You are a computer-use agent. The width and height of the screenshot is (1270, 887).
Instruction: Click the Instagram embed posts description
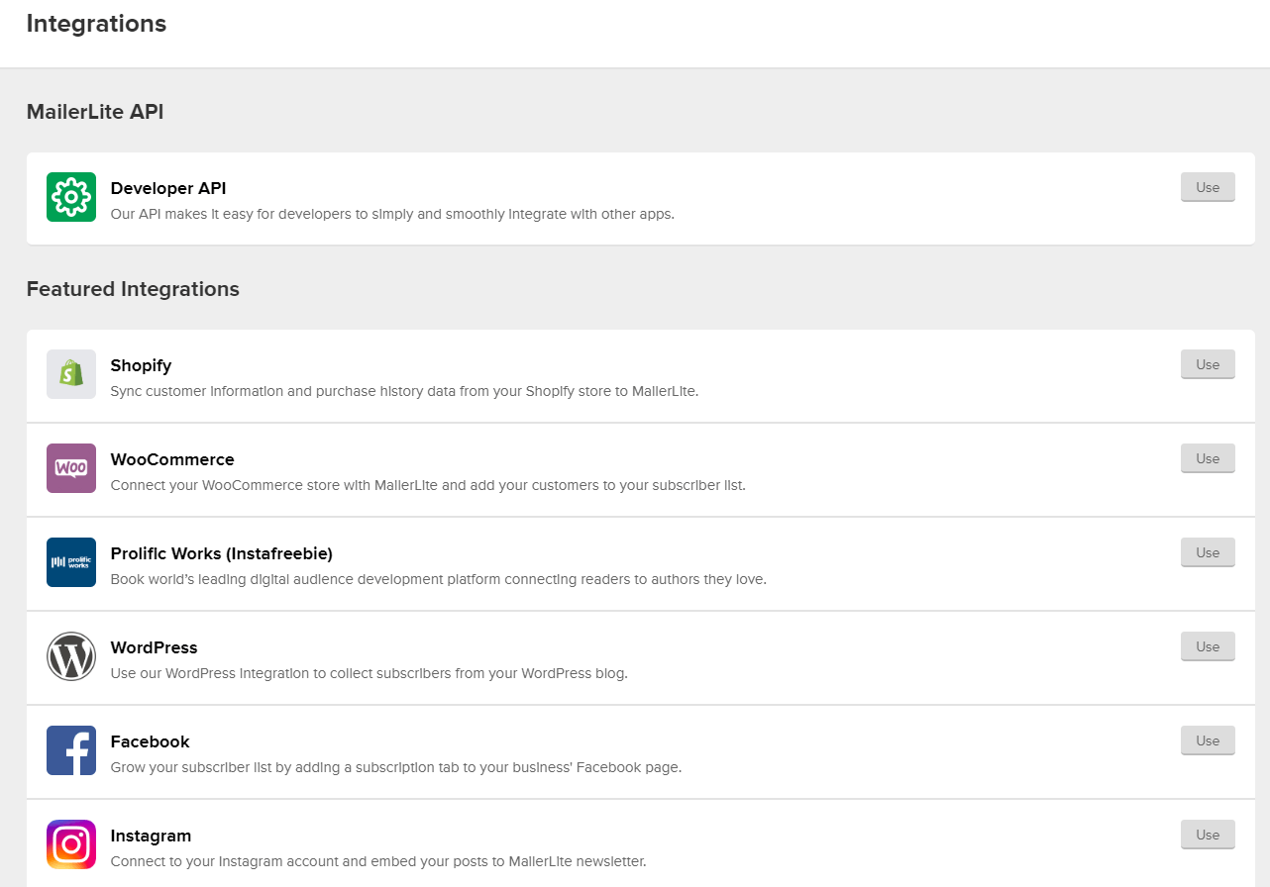[x=378, y=861]
